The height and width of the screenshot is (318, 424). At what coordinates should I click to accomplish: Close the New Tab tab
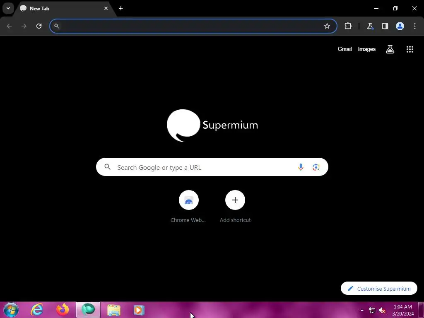point(106,8)
